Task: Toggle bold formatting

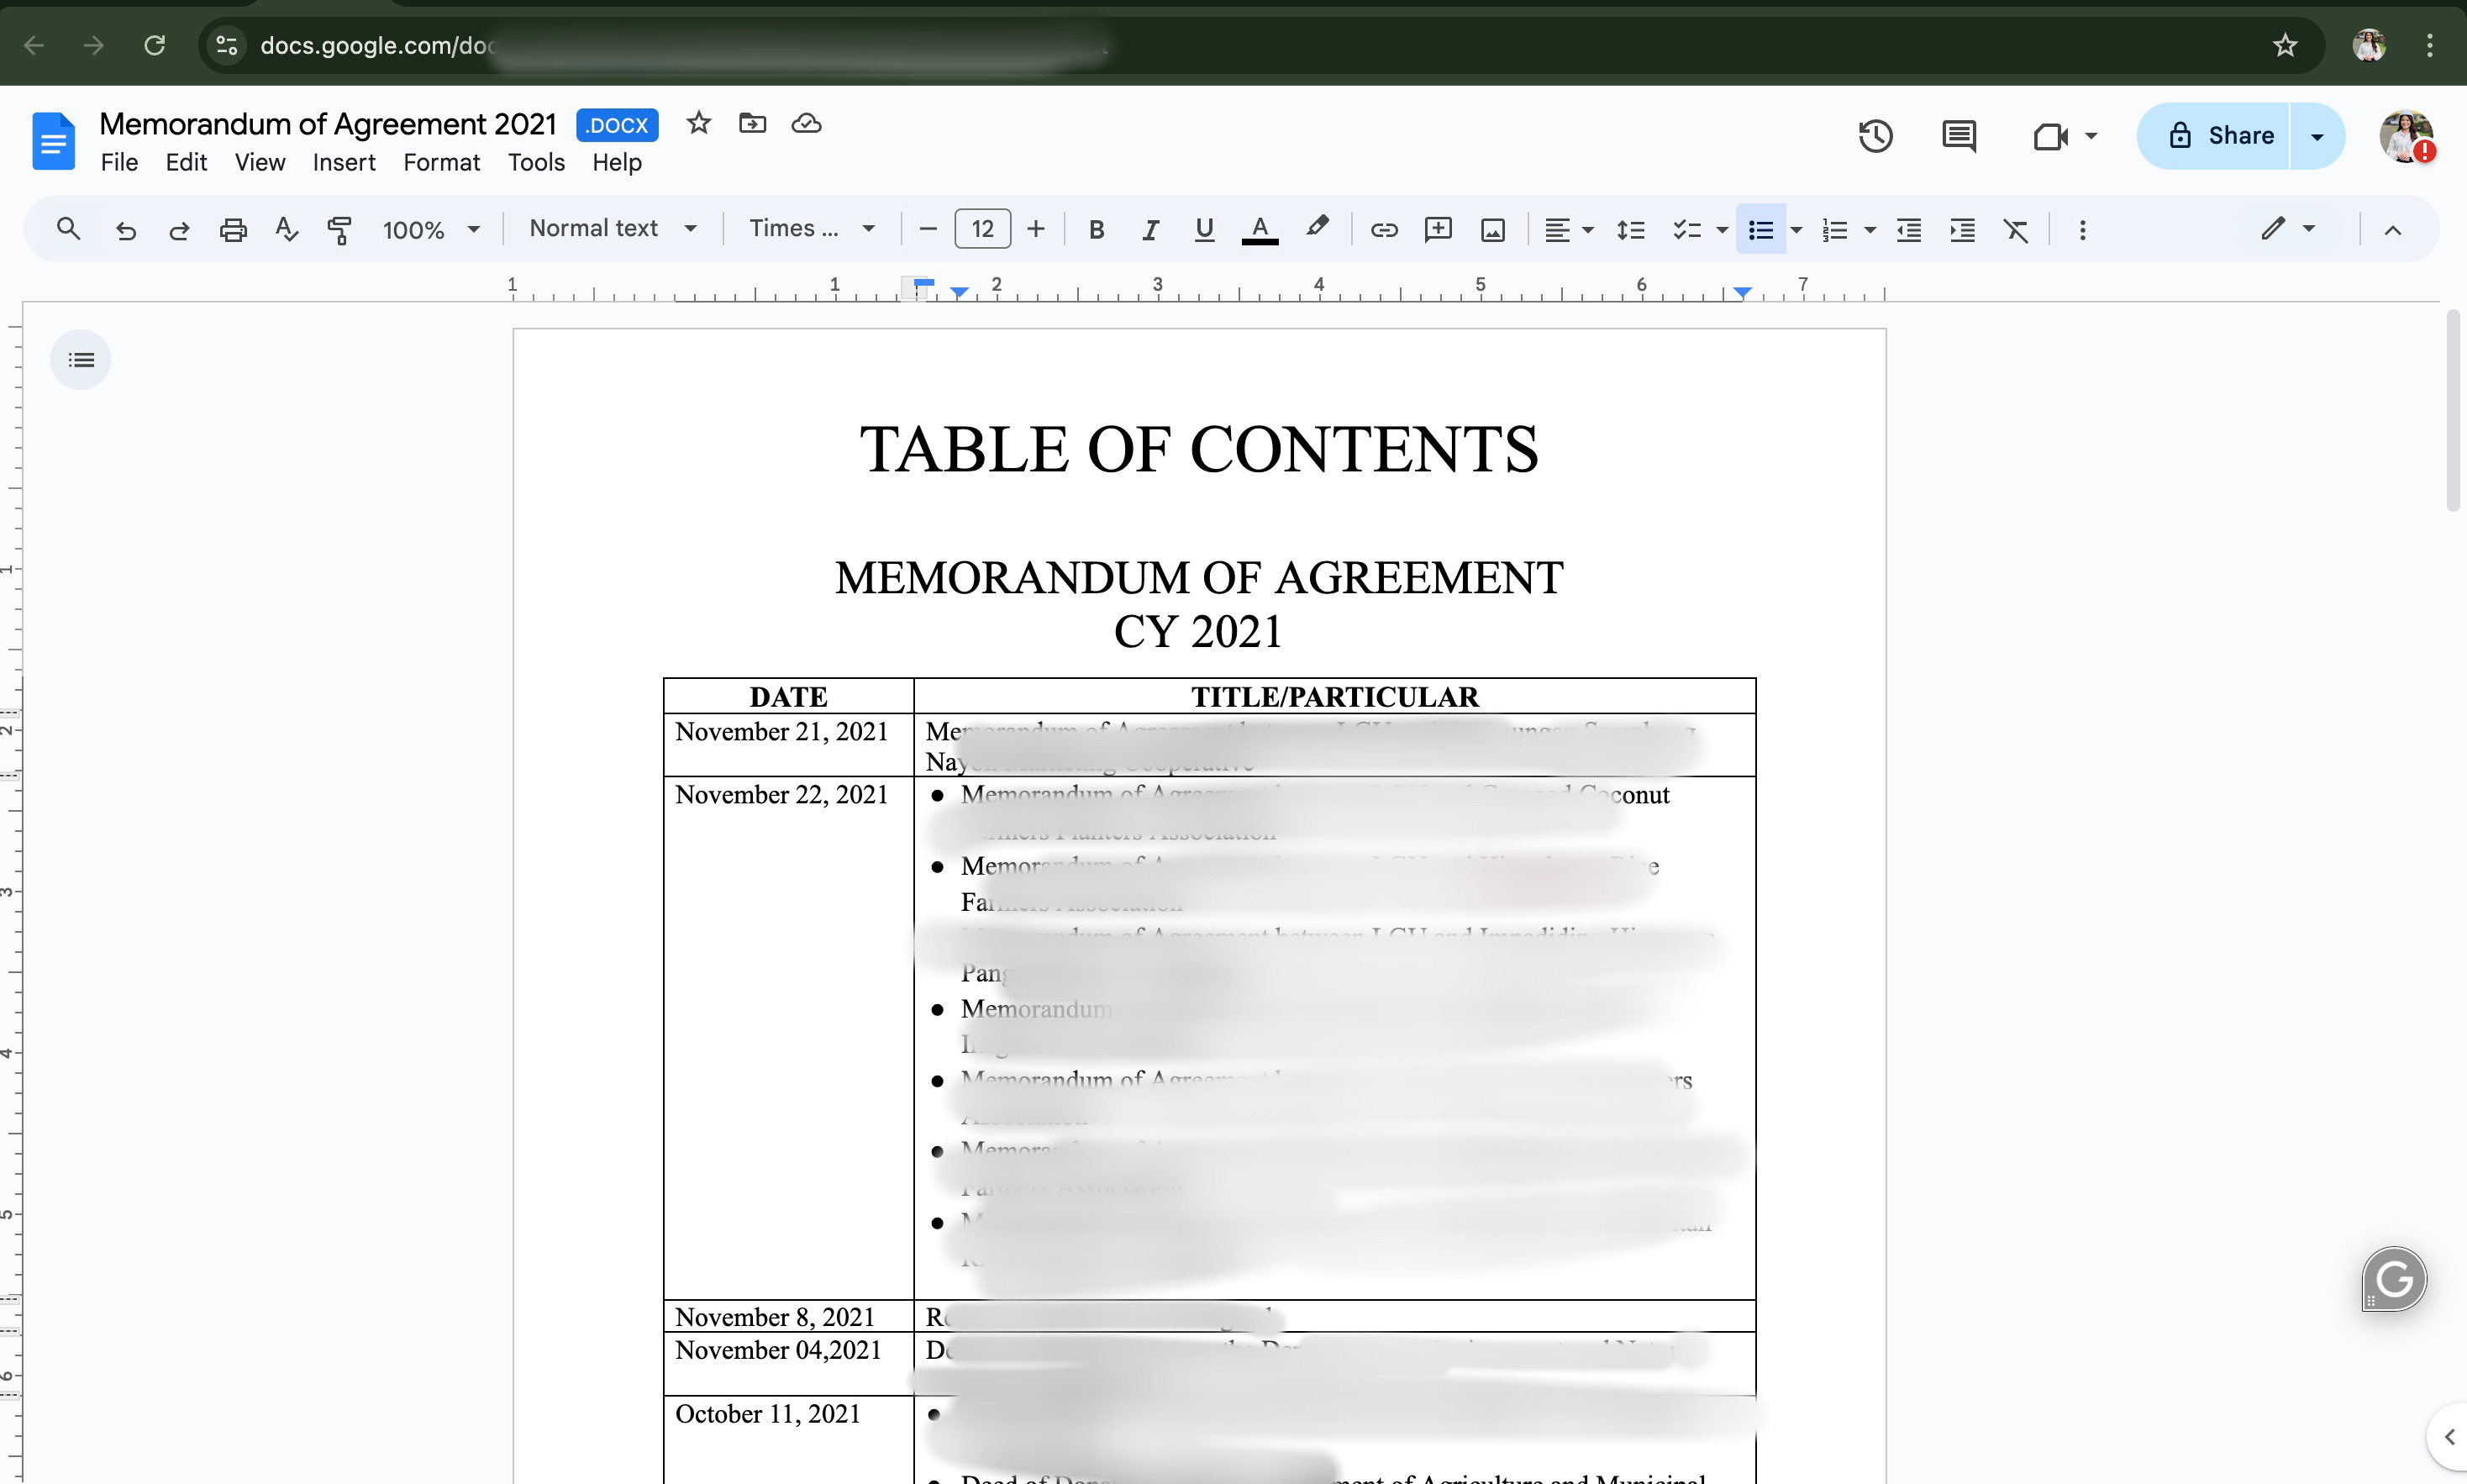Action: 1097,230
